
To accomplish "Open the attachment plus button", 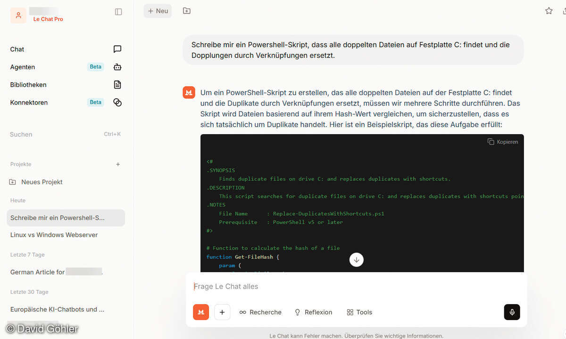I will [222, 312].
